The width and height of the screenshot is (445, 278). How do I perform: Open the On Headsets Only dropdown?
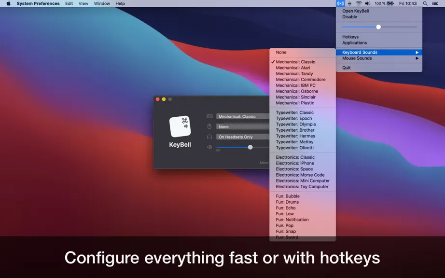243,137
